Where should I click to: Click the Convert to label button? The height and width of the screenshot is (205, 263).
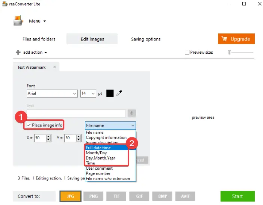34,196
